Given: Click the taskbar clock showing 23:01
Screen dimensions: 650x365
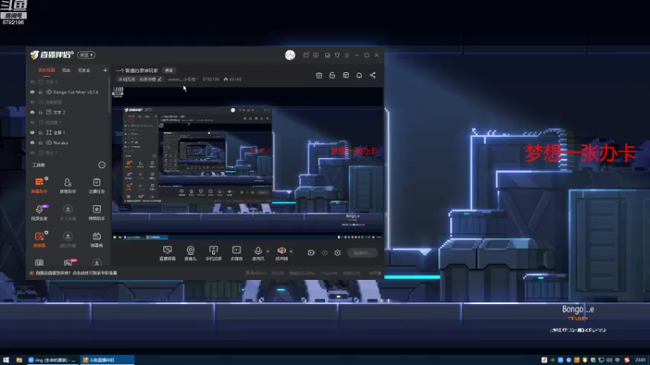Looking at the screenshot, I should click(x=640, y=360).
